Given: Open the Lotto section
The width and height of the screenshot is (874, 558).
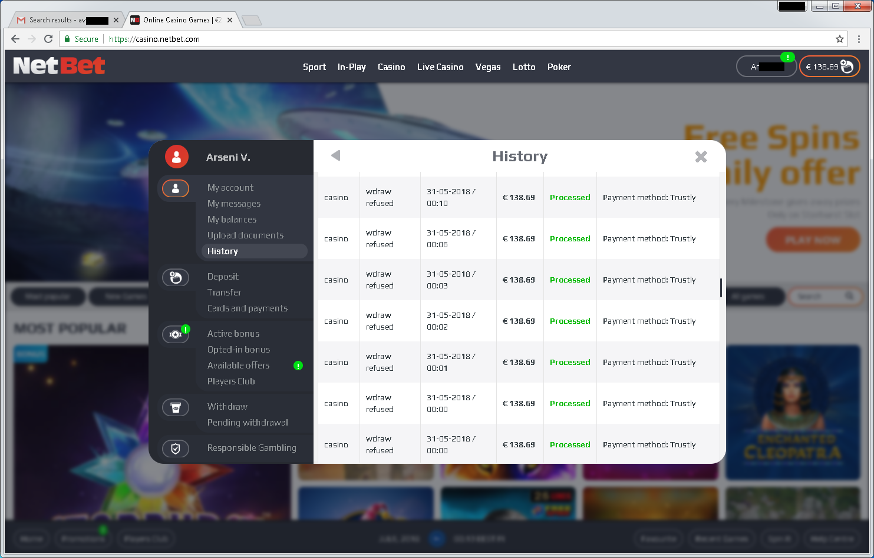Looking at the screenshot, I should [x=524, y=67].
